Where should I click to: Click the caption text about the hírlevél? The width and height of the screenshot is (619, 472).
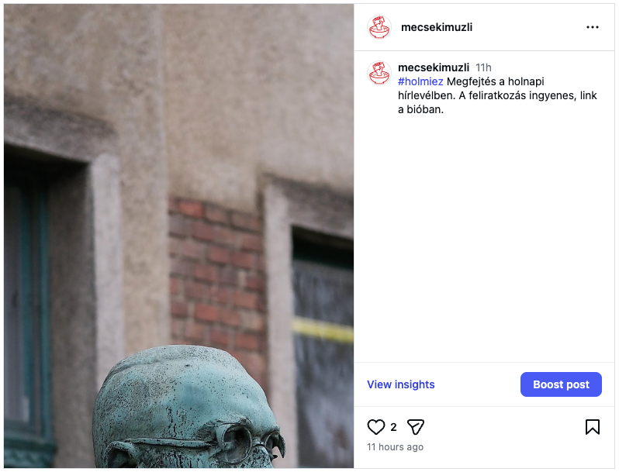(x=497, y=95)
